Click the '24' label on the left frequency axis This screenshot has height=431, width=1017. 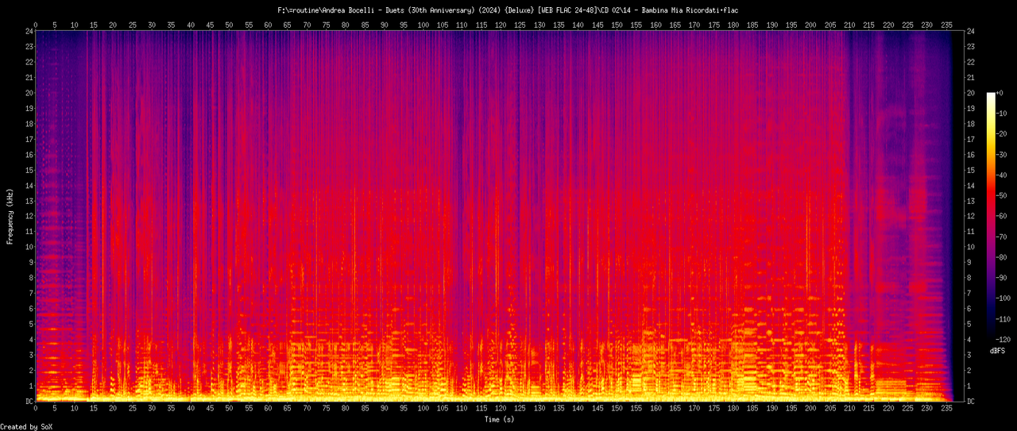tap(28, 32)
